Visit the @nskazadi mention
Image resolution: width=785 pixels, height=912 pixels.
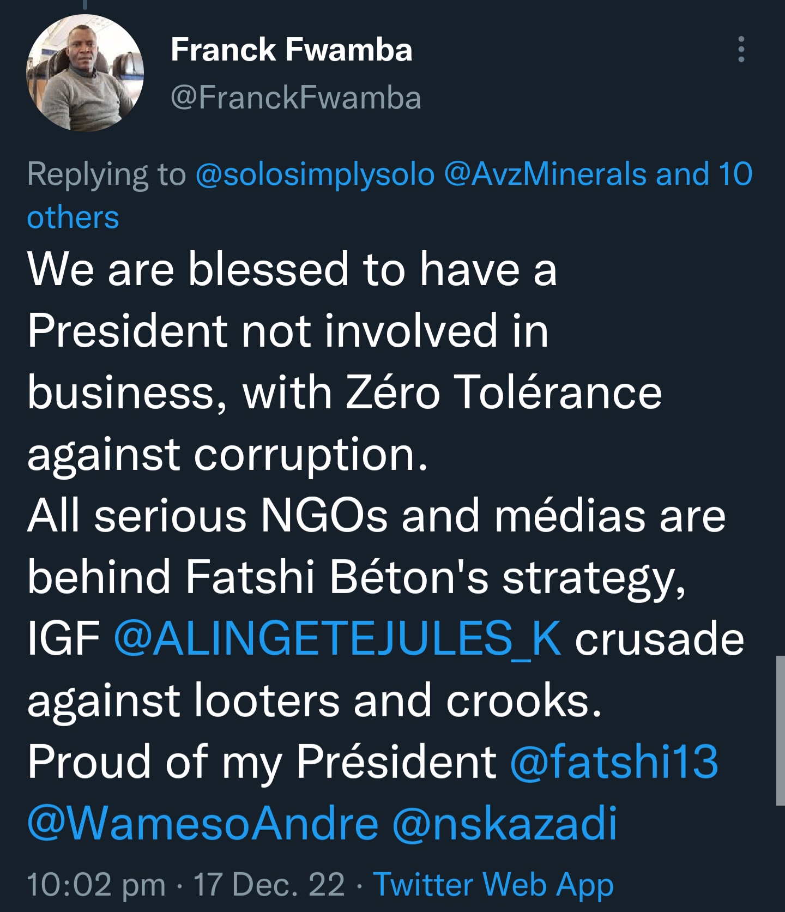(504, 823)
